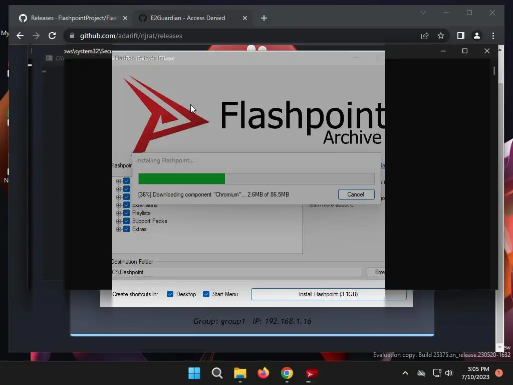This screenshot has height=385, width=513.
Task: Open the volume tray icon
Action: [x=449, y=373]
